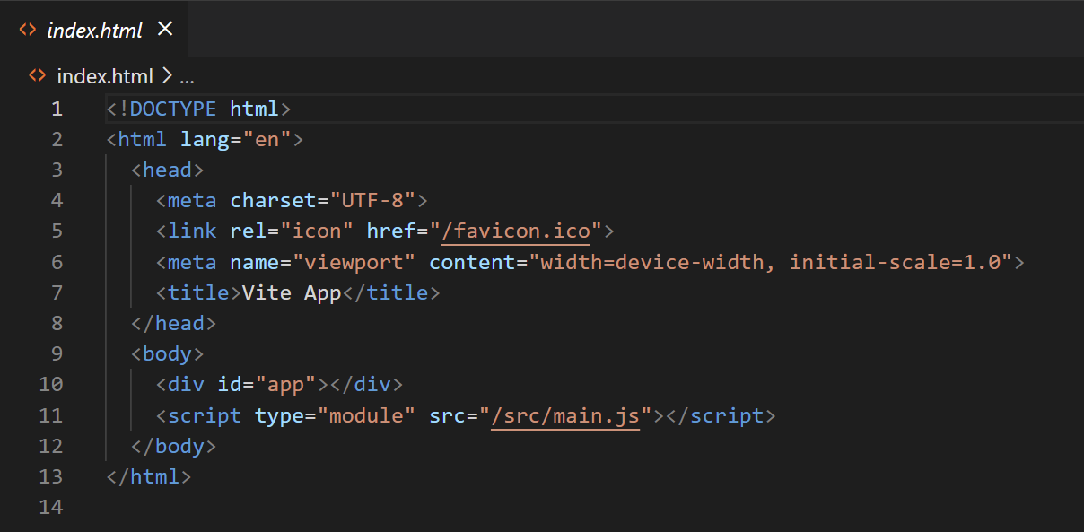Click the "module" type value

372,415
